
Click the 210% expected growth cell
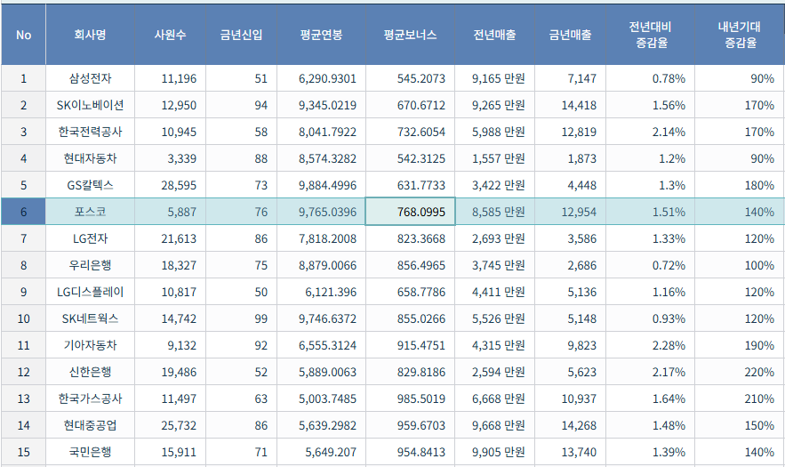coord(740,399)
